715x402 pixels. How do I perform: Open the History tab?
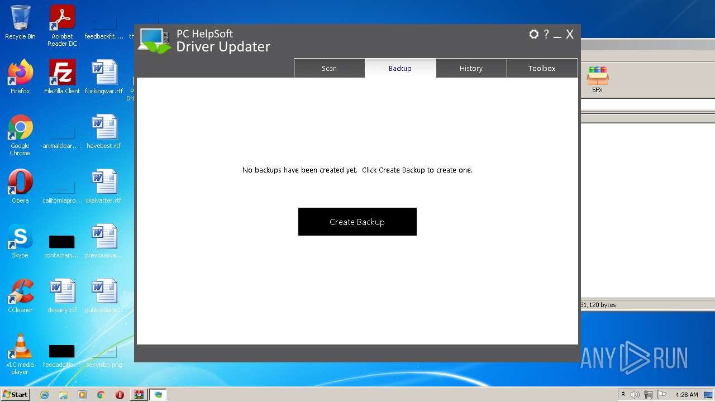click(471, 68)
